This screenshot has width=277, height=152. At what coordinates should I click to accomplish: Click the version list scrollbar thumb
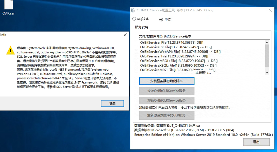pyautogui.click(x=267, y=56)
